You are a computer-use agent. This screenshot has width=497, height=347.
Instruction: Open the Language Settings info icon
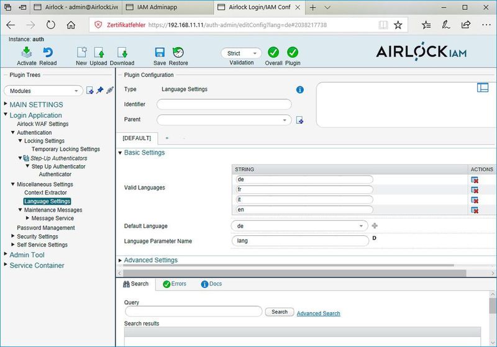300,89
